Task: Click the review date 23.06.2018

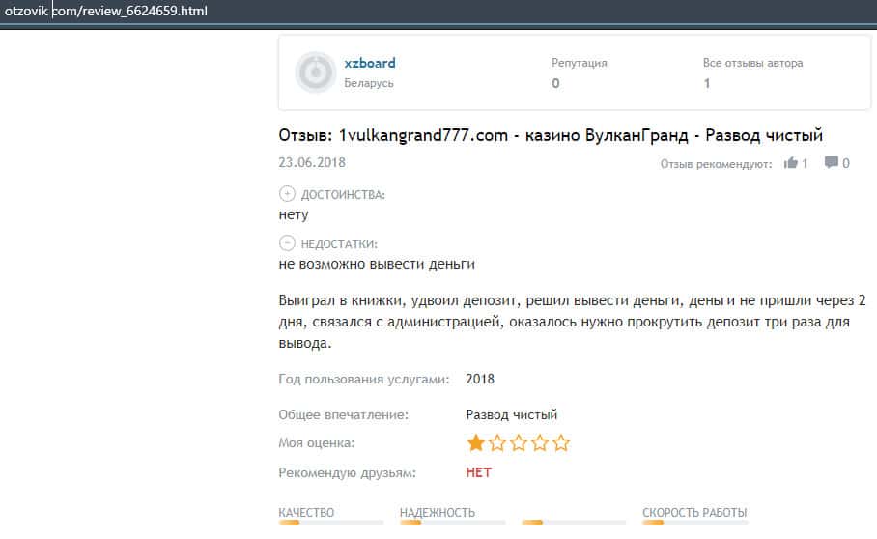Action: pos(311,162)
